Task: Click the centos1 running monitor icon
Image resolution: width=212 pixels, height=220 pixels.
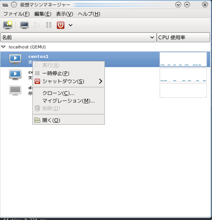Action: point(15,59)
